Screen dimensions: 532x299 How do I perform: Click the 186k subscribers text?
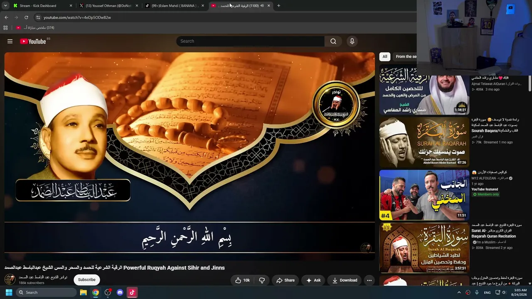pos(32,283)
